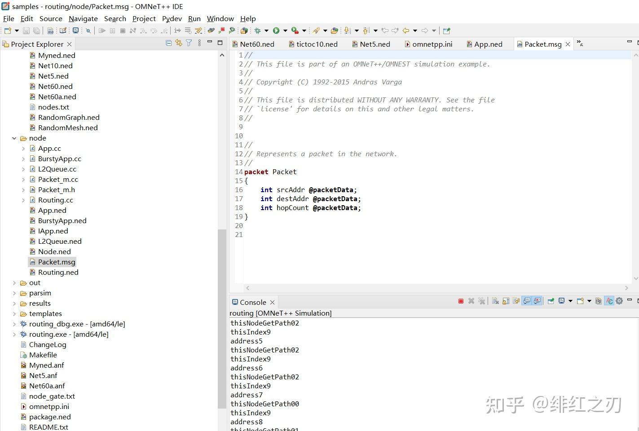Switch to the tictoc10.ned editor tab
This screenshot has width=639, height=431.
coord(313,44)
